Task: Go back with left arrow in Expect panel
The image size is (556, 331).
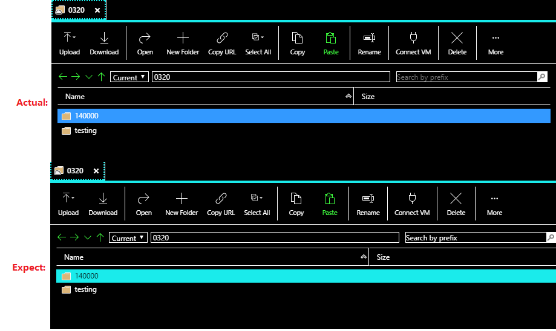Action: (62, 237)
